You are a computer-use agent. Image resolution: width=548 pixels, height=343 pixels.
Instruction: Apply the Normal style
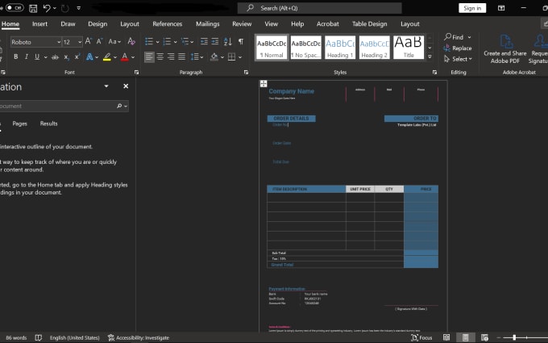pyautogui.click(x=272, y=47)
